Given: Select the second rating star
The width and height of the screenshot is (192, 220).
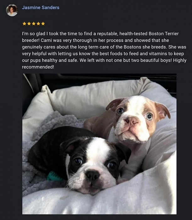Looking at the screenshot, I should (x=29, y=24).
